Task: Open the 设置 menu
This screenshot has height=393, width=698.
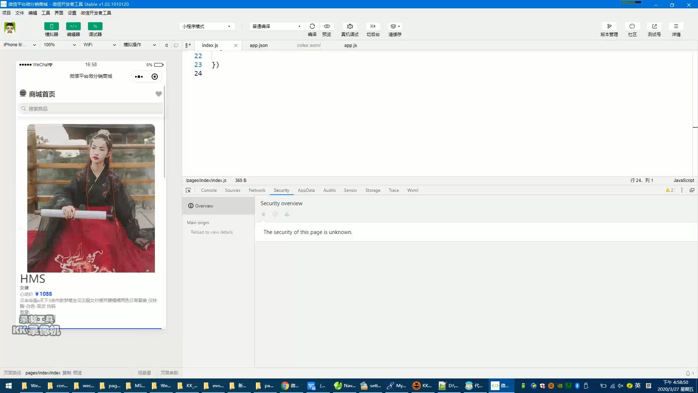Action: pos(72,13)
